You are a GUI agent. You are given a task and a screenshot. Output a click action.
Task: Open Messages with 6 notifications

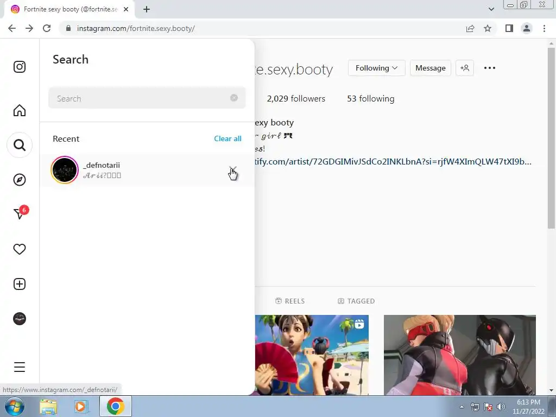(21, 213)
